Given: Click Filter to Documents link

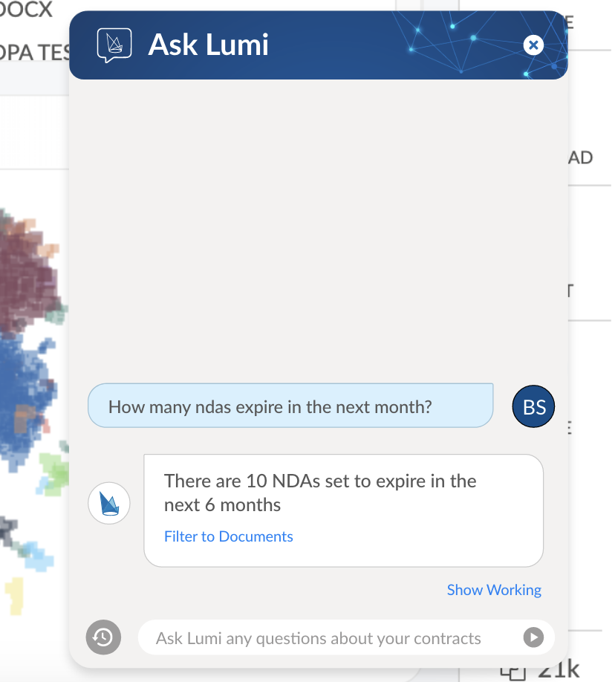Looking at the screenshot, I should (228, 536).
